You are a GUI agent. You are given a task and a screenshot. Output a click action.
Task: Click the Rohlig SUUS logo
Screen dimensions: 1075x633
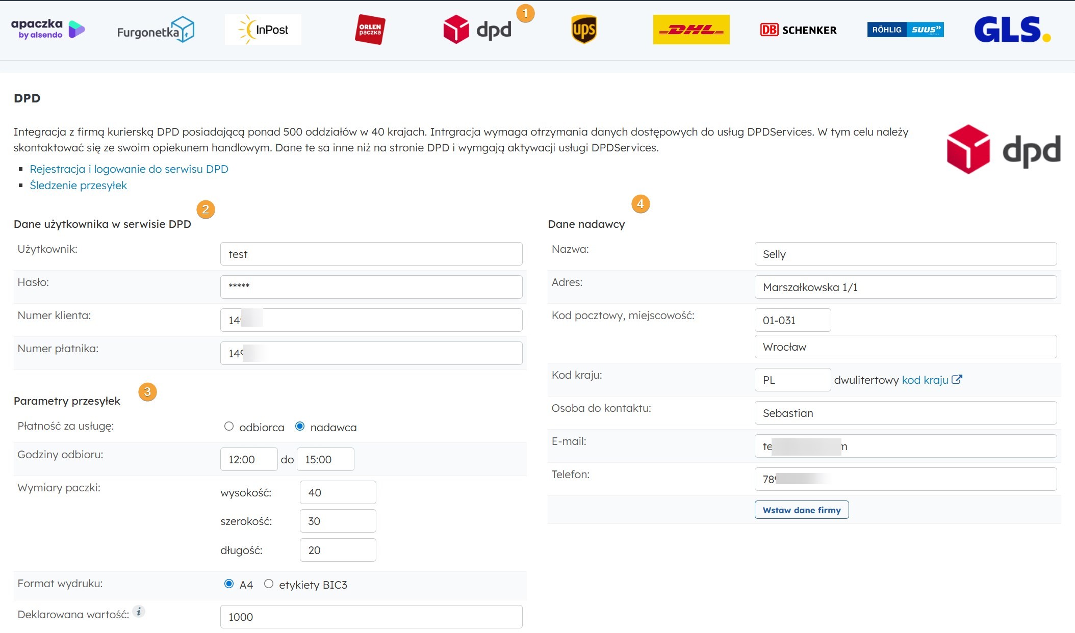(x=905, y=30)
